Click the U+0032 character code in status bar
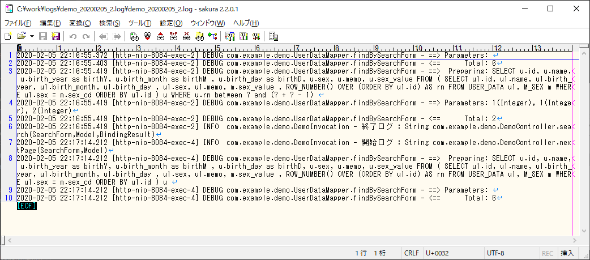Screen dimensions: 590x260 [x=437, y=253]
